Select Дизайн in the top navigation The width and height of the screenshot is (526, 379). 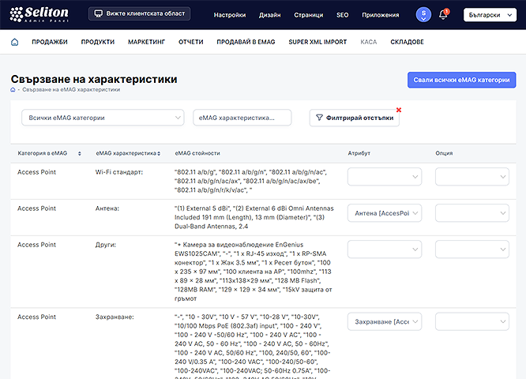coord(269,15)
